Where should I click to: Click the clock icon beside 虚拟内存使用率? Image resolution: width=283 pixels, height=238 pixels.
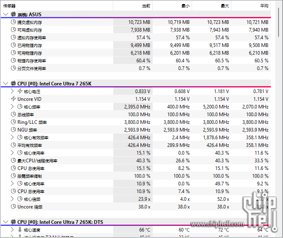click(13, 37)
